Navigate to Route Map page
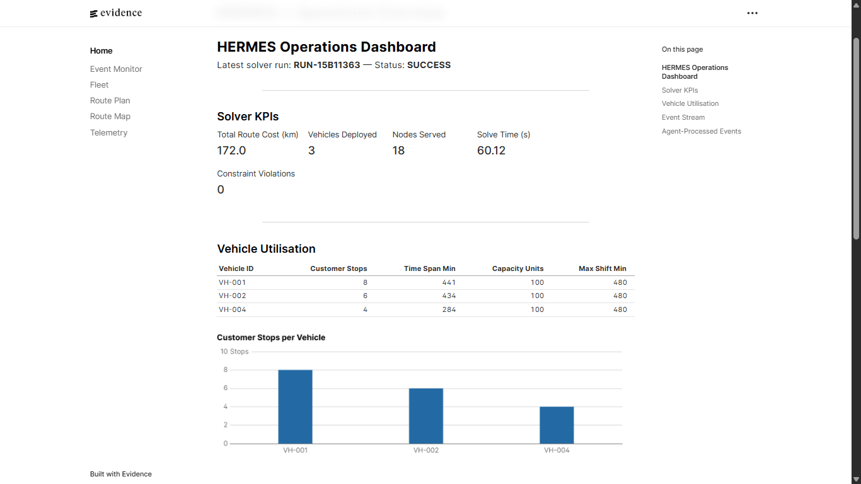The height and width of the screenshot is (484, 861). pyautogui.click(x=110, y=117)
